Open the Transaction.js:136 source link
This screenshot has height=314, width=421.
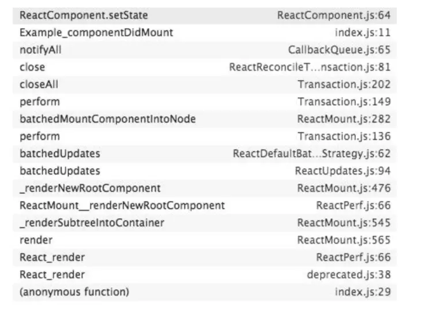tap(344, 136)
